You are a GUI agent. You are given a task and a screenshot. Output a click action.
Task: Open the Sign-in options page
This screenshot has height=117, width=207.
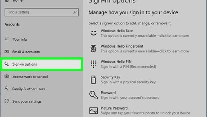tap(25, 64)
